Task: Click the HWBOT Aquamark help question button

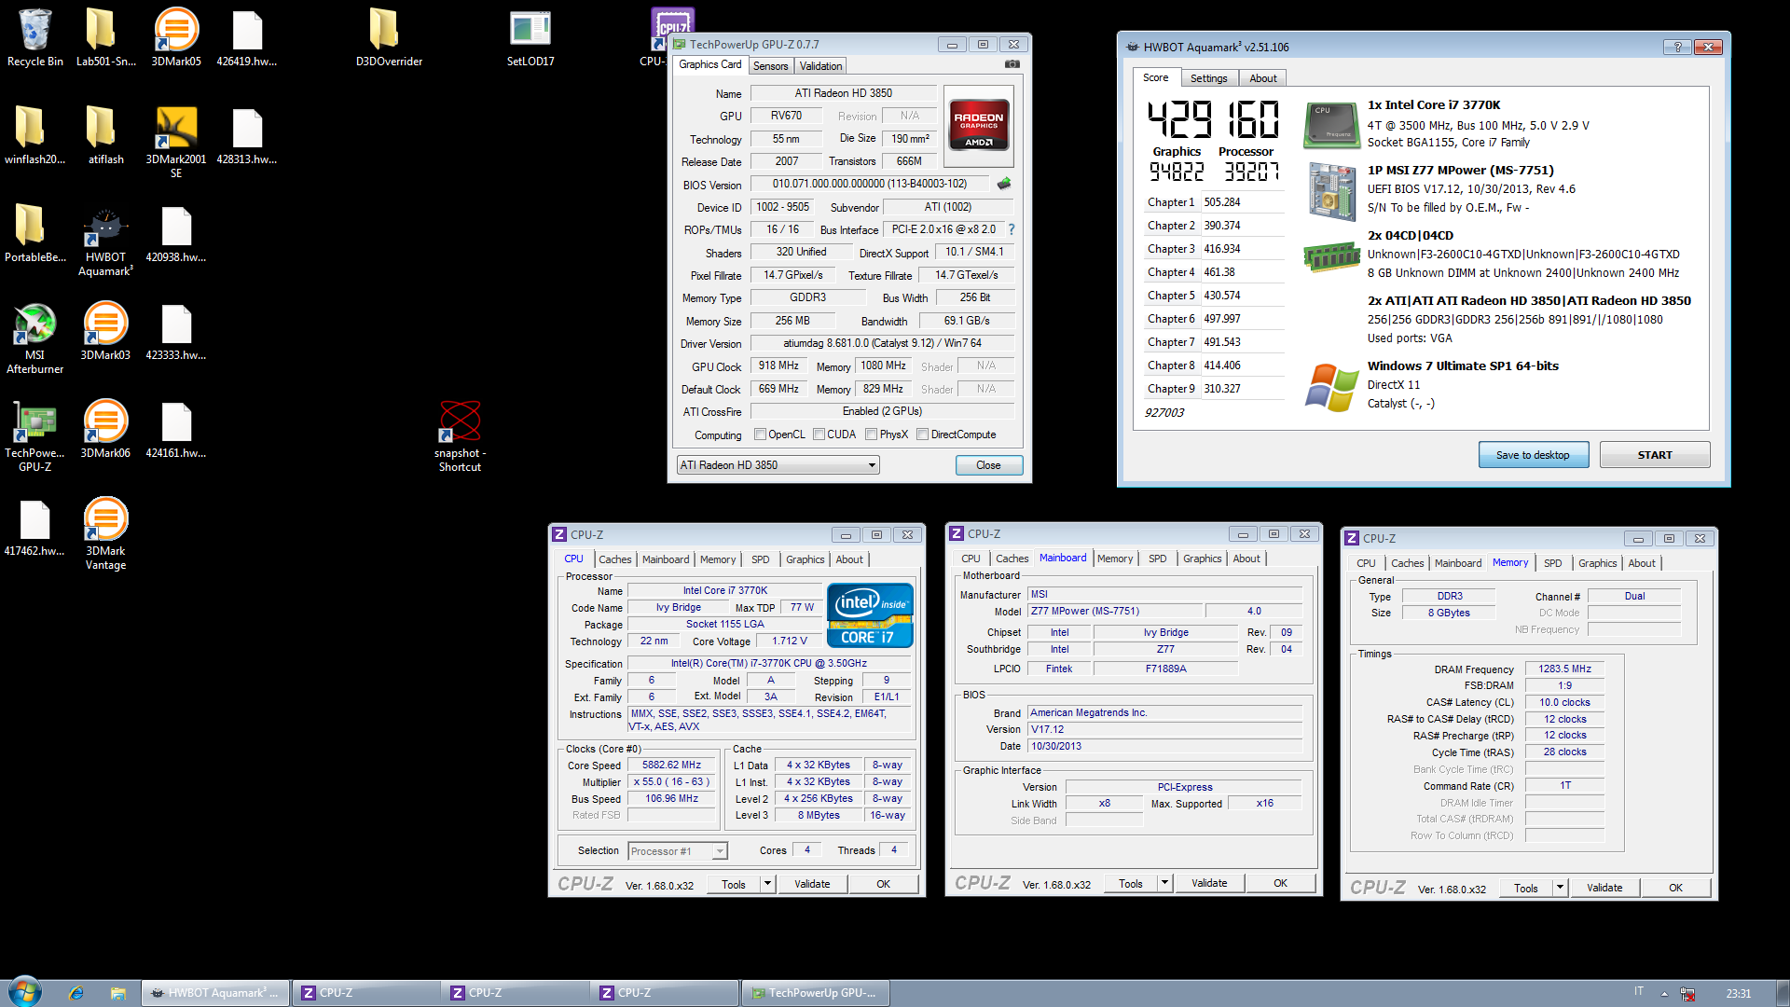Action: pos(1677,47)
